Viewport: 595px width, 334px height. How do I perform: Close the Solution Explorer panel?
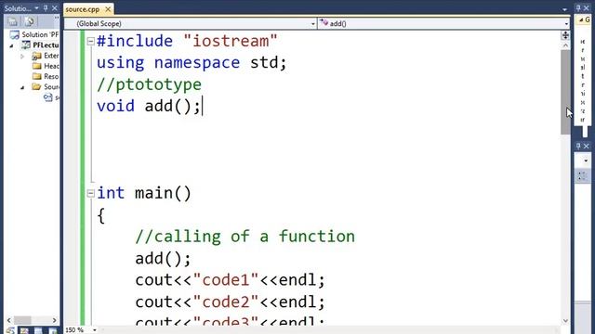(x=54, y=8)
